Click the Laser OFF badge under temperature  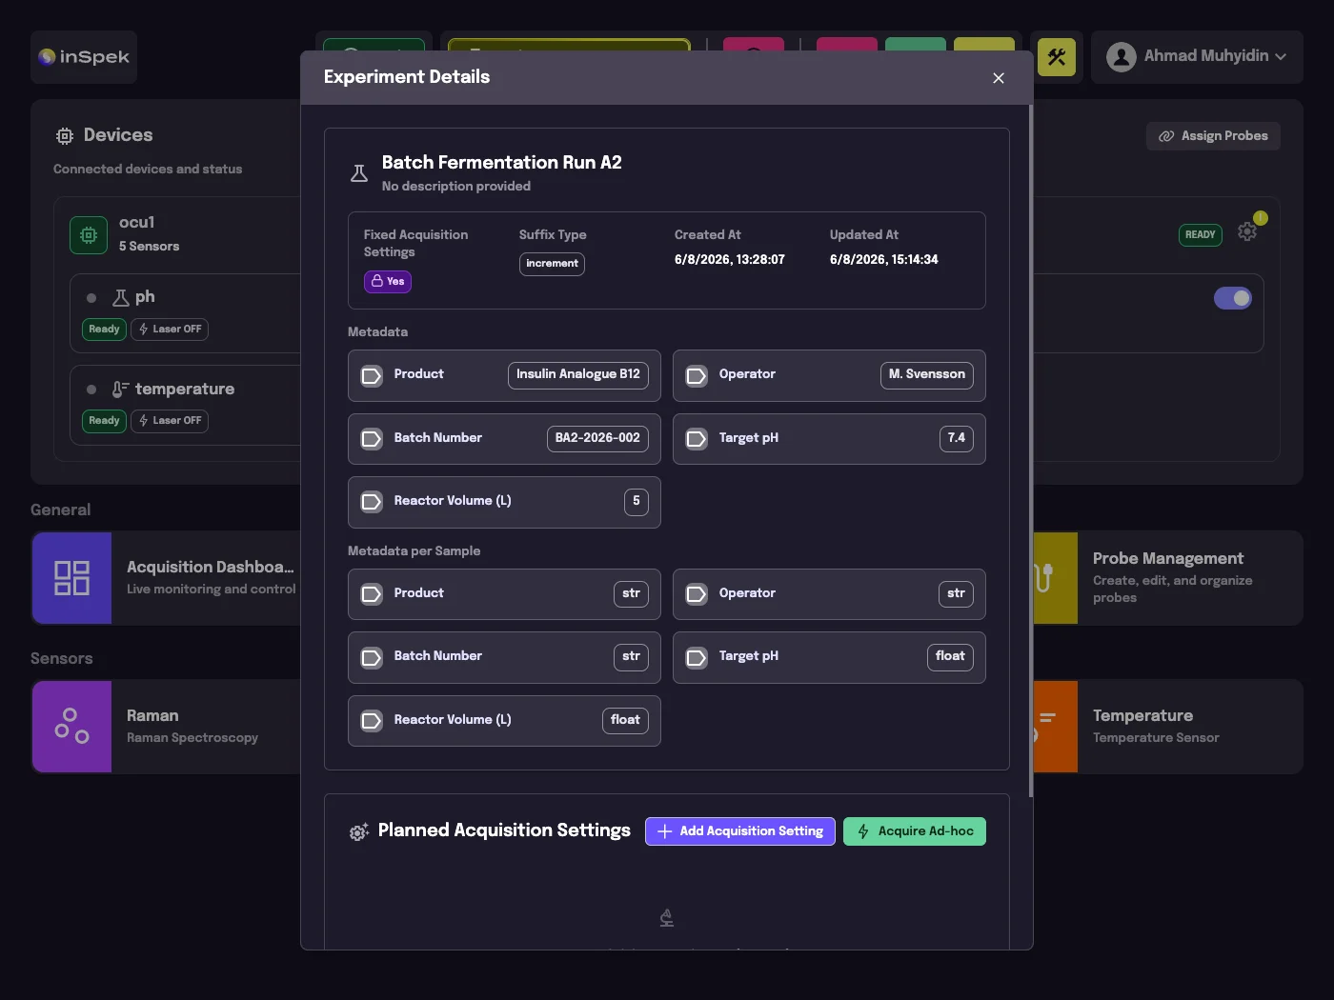170,421
